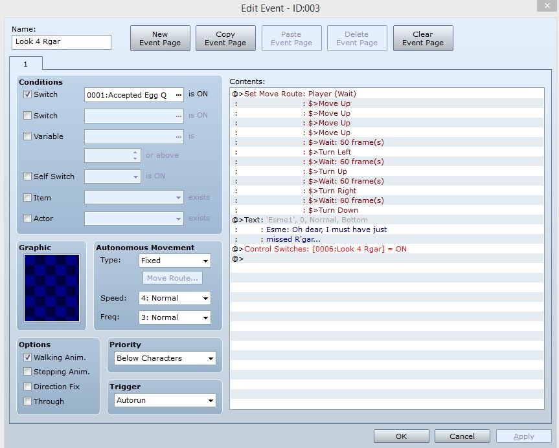The height and width of the screenshot is (448, 559).
Task: Click the Cancel button
Action: pos(462,436)
